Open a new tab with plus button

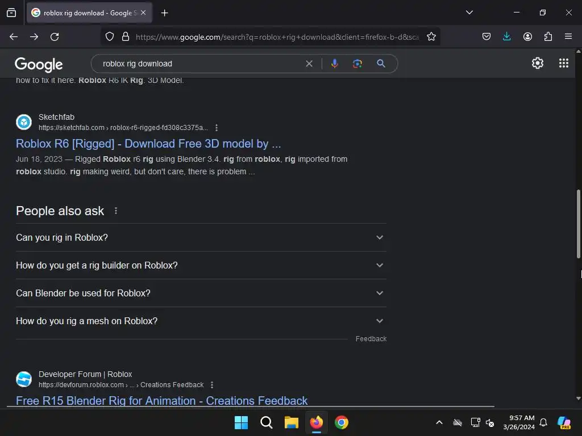[164, 13]
